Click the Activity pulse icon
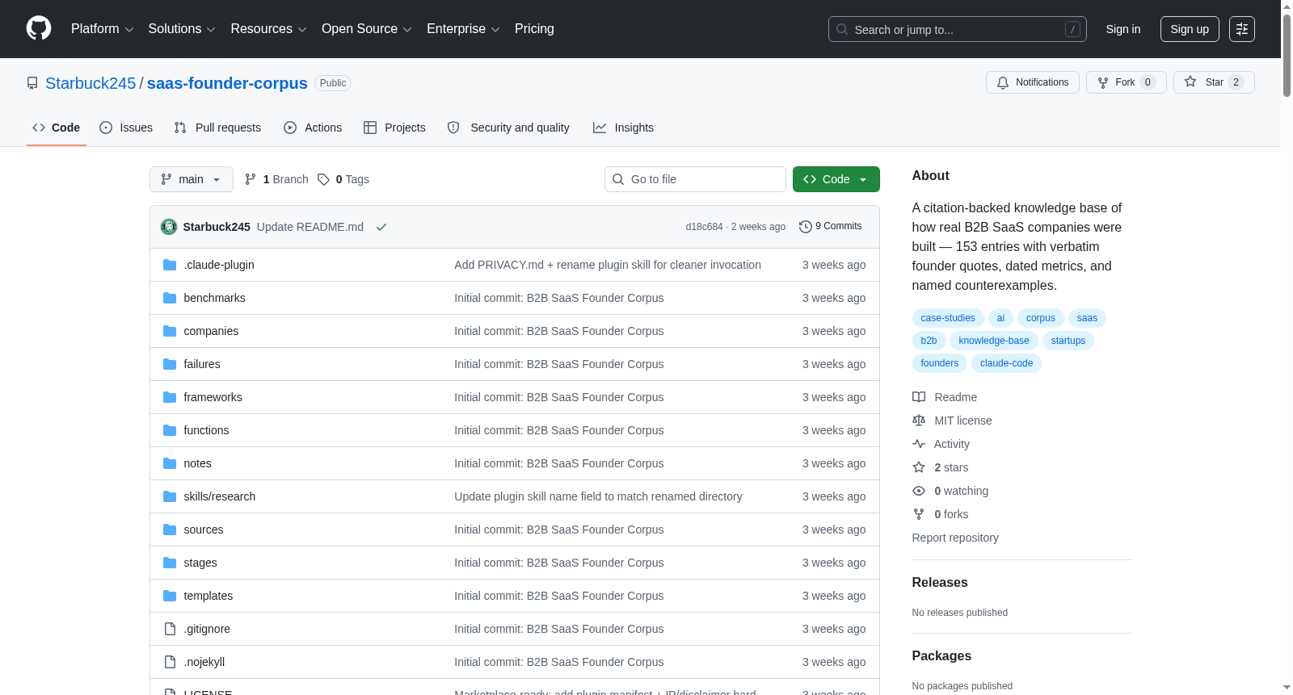 point(919,444)
